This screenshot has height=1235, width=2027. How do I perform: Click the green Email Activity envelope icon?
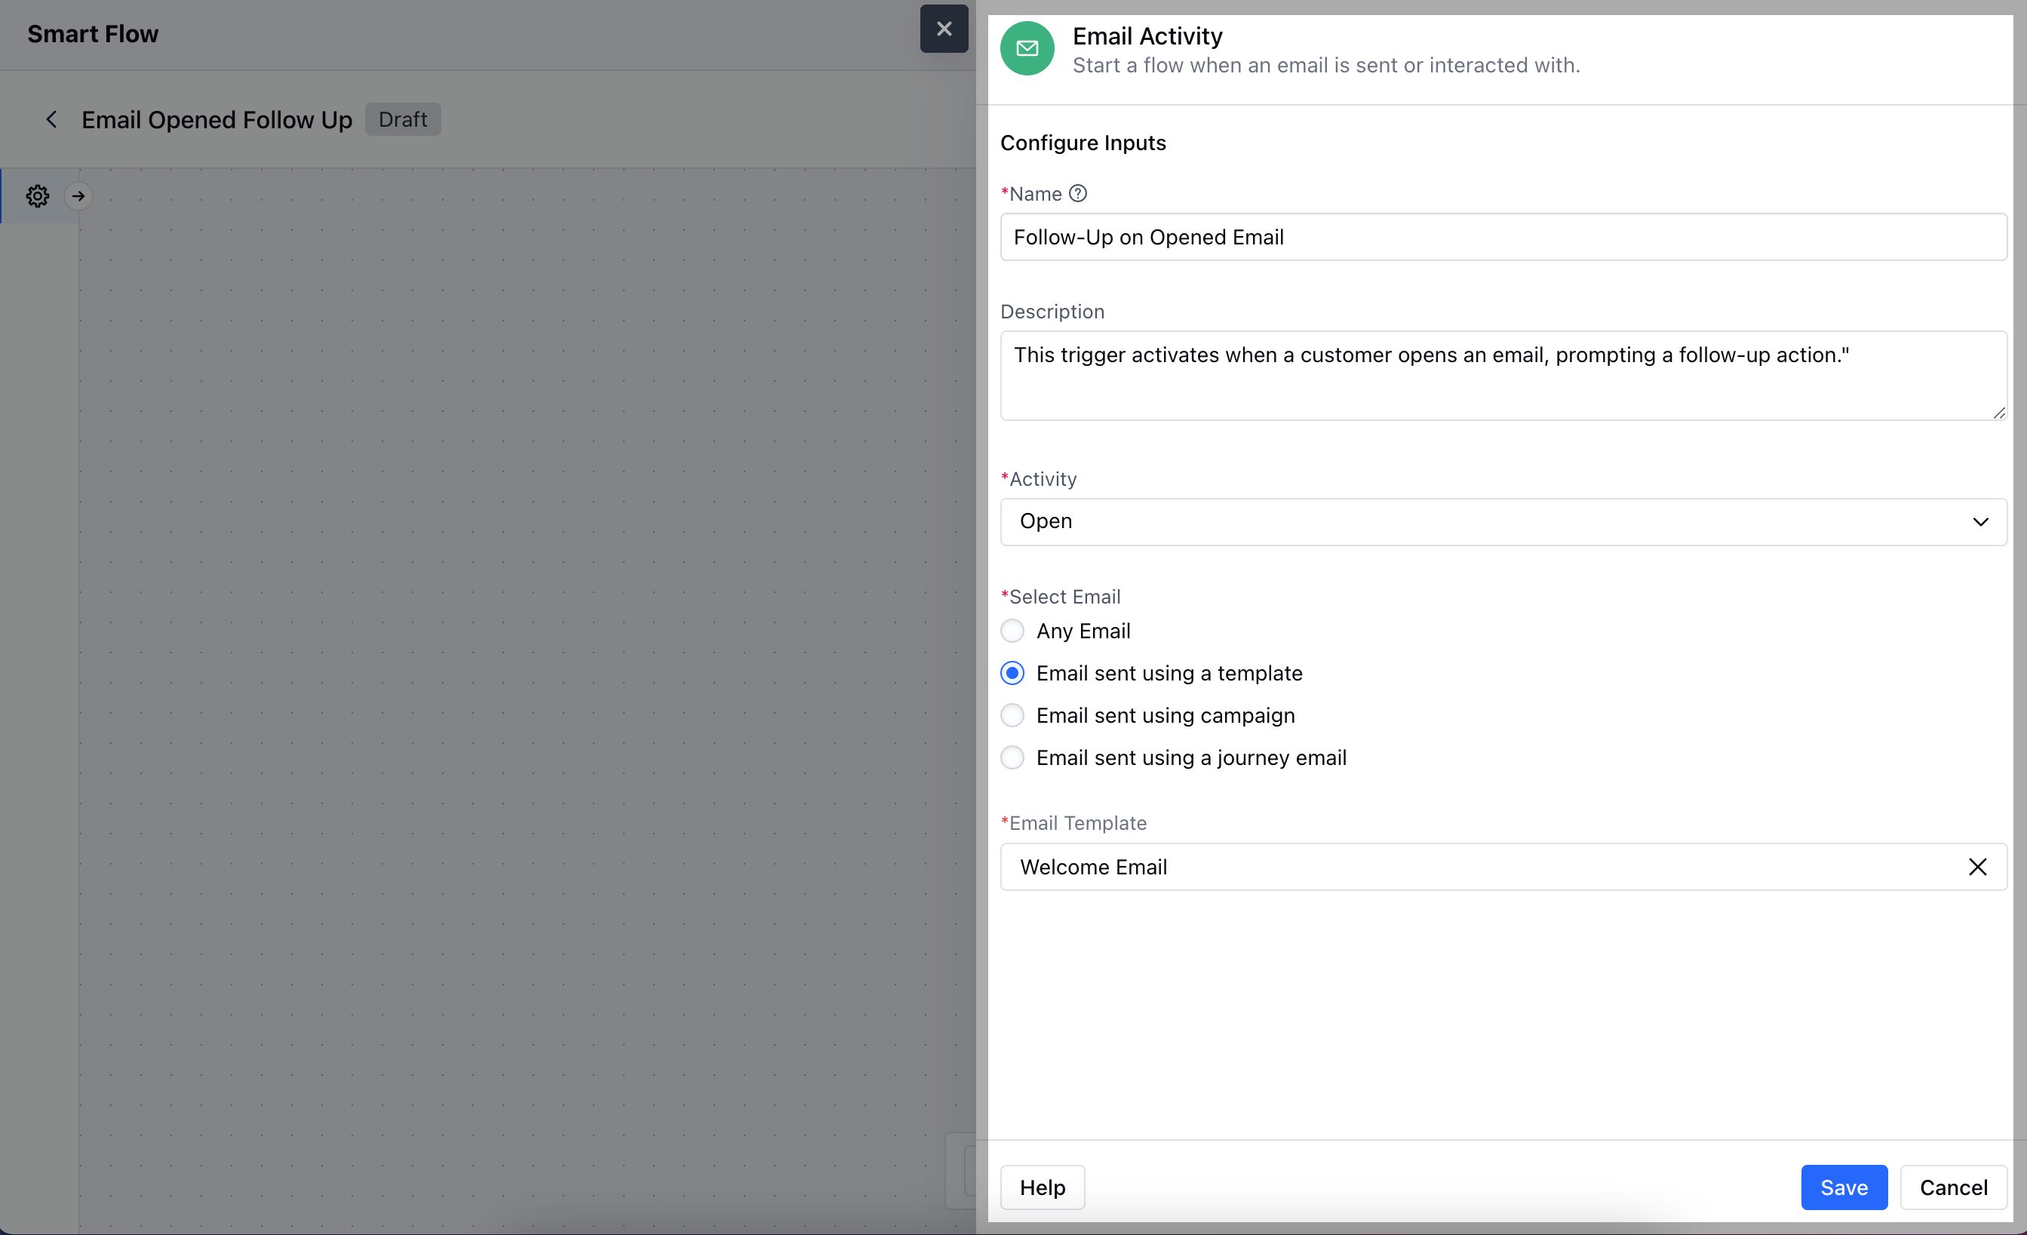[x=1027, y=48]
